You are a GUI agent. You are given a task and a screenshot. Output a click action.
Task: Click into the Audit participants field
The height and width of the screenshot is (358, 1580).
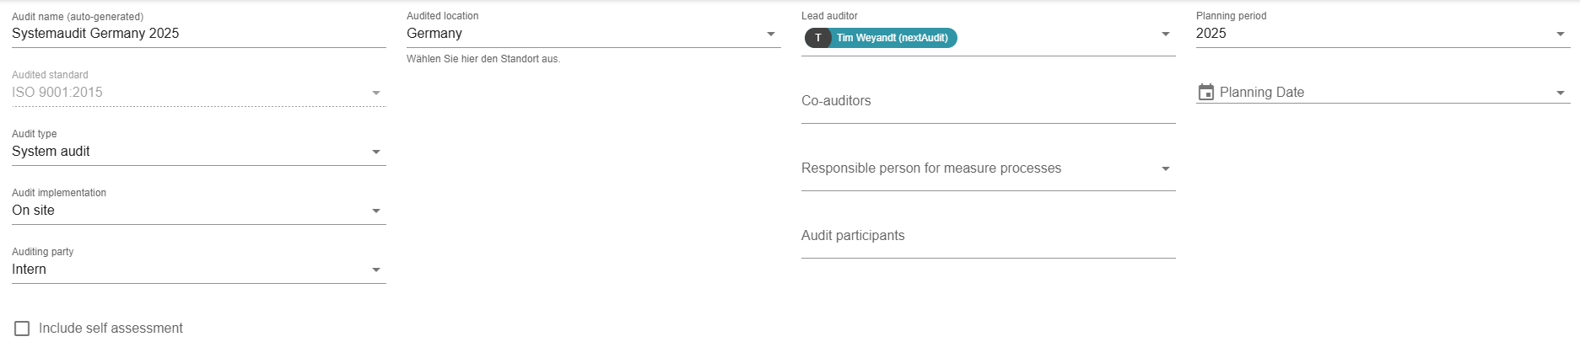click(987, 236)
